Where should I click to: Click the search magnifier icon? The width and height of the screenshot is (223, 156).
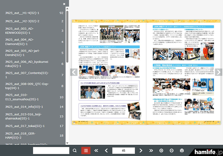[75, 150]
